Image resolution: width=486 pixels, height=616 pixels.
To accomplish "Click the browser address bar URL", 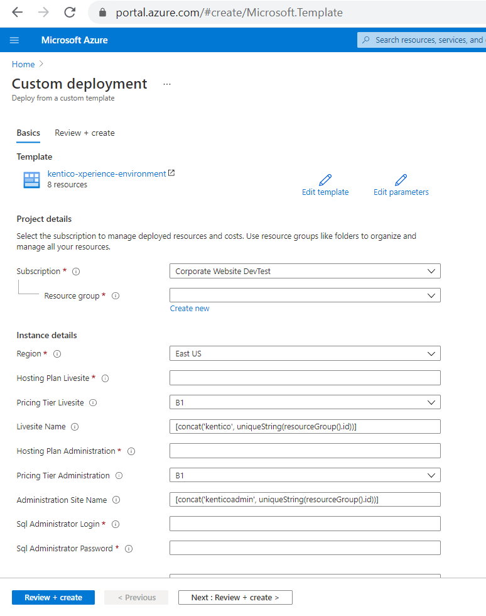I will tap(229, 13).
